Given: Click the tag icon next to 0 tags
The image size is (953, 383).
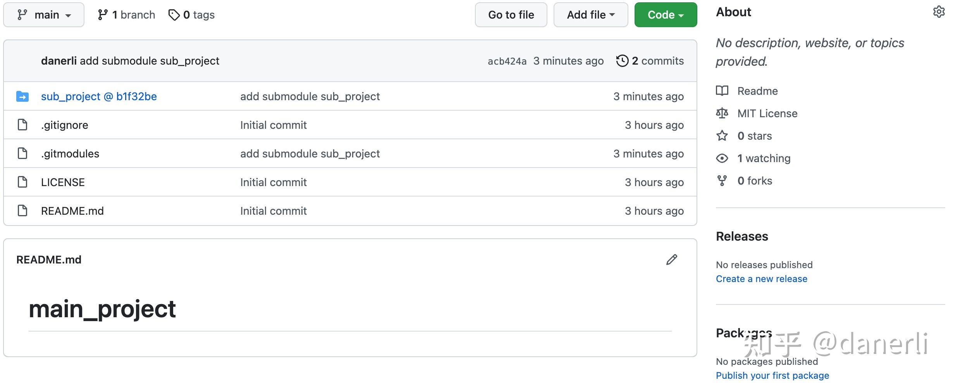Looking at the screenshot, I should 175,14.
